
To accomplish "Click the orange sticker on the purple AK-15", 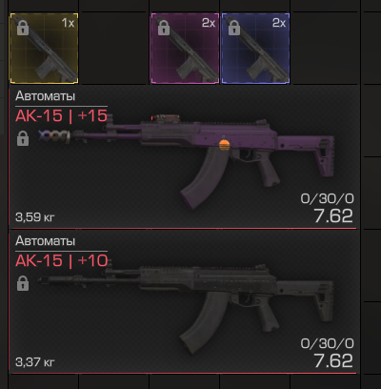I will coord(224,145).
